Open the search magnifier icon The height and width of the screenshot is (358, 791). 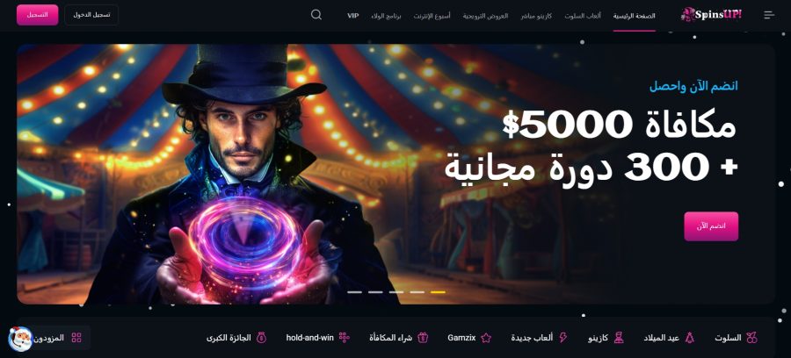point(316,15)
